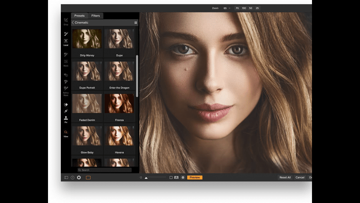Apply the Faded Denim preset thumbnail
The height and width of the screenshot is (203, 360).
click(x=87, y=104)
